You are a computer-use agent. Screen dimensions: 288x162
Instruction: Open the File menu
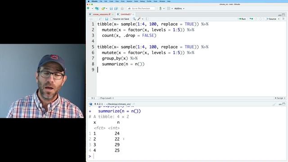(x=101, y=1)
